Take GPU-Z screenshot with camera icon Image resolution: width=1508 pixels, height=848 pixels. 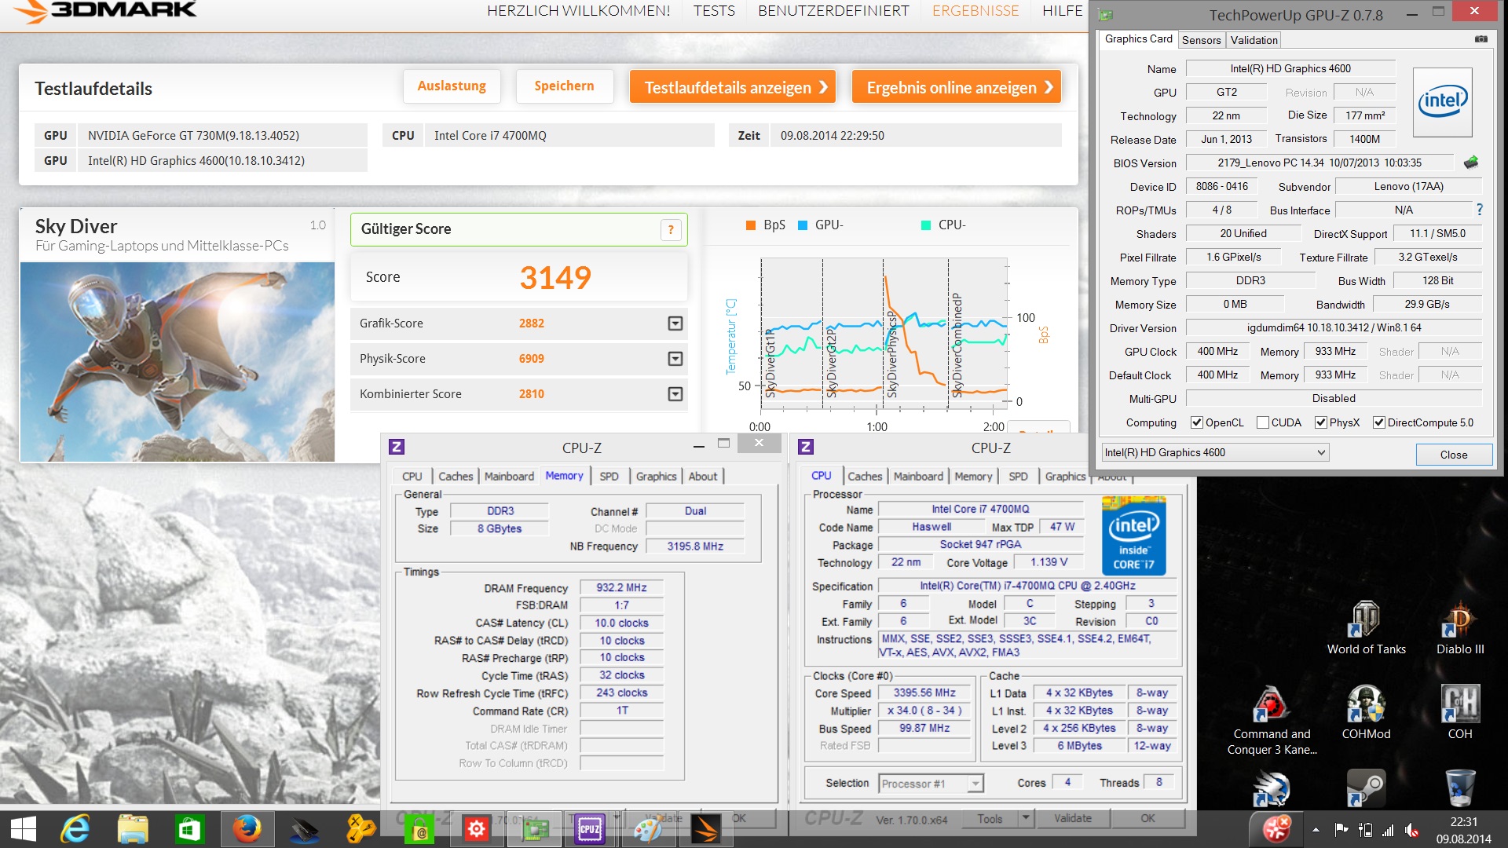click(1481, 39)
